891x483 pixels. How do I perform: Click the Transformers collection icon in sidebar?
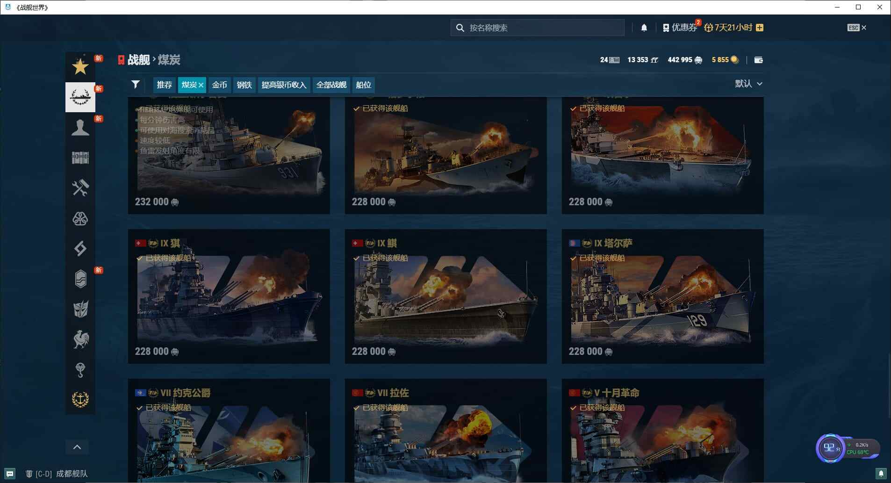80,309
